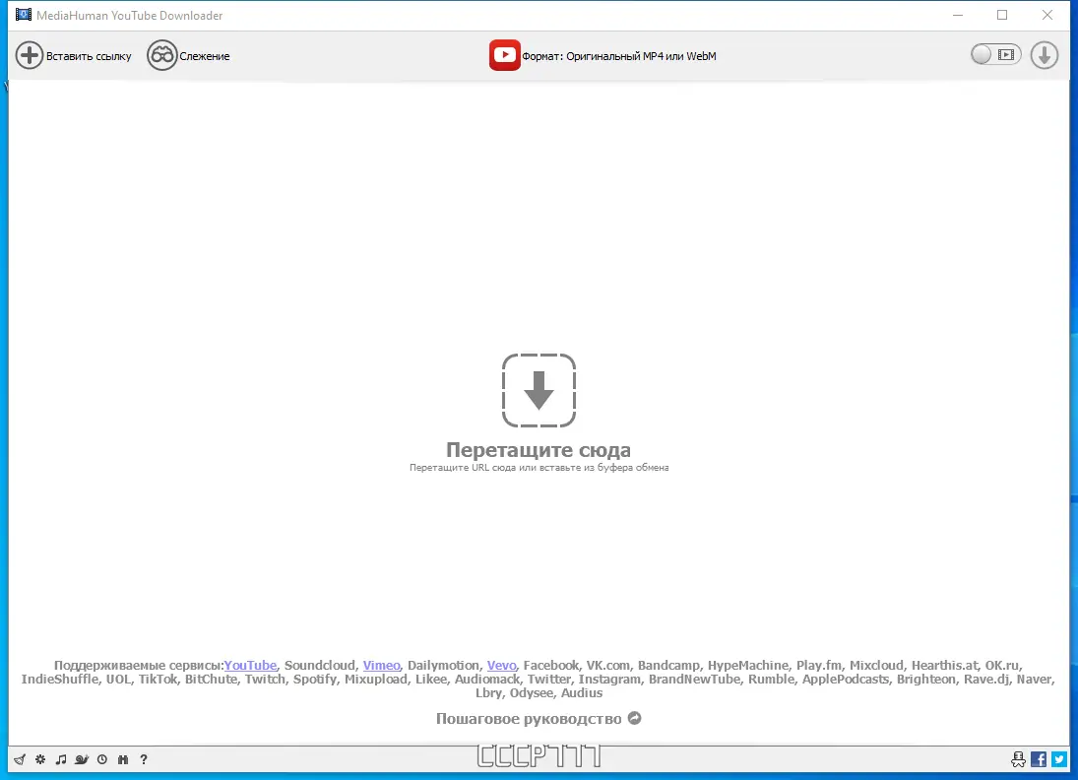This screenshot has height=780, width=1078.
Task: Open the Vevo link
Action: click(x=502, y=665)
